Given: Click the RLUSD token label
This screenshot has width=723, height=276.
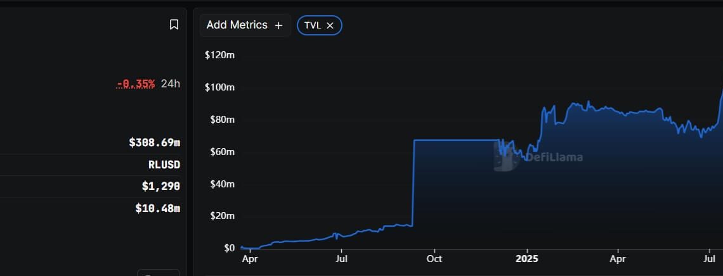Looking at the screenshot, I should tap(164, 165).
